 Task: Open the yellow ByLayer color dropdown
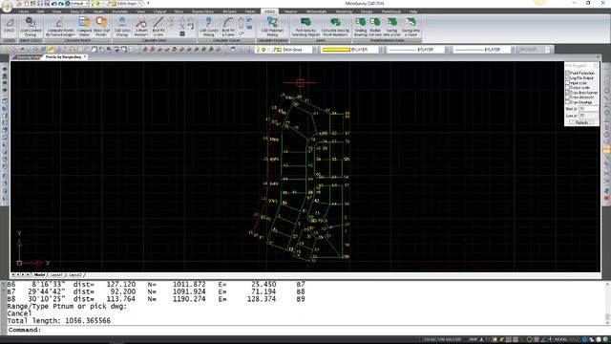(x=380, y=50)
